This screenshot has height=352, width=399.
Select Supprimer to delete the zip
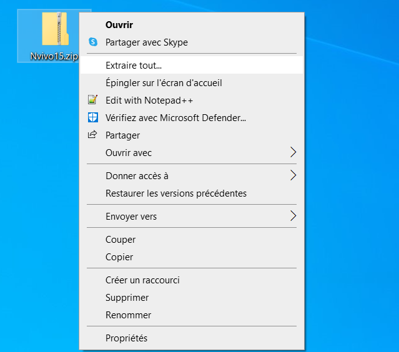(127, 298)
